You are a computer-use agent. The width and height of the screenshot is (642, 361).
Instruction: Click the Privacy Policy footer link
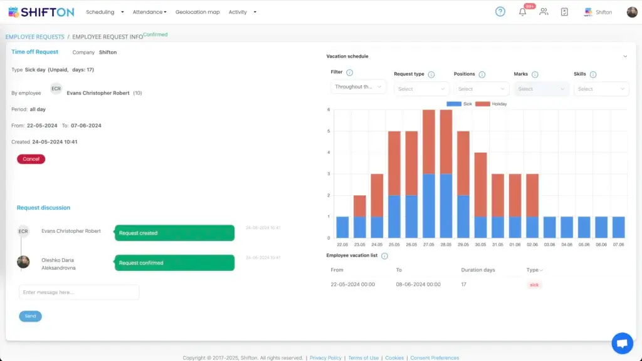[325, 358]
